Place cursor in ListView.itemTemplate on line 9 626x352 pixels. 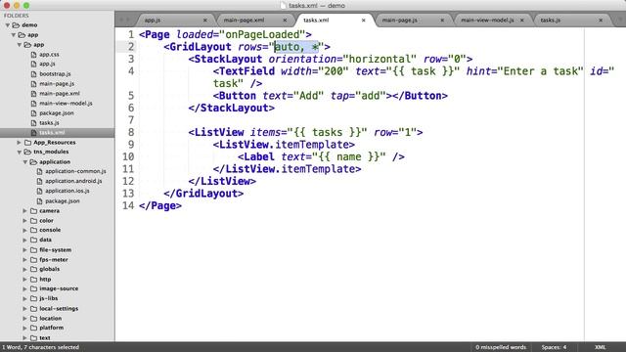point(284,145)
